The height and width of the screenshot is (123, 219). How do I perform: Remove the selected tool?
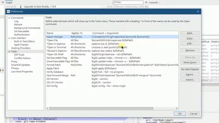pyautogui.click(x=190, y=50)
